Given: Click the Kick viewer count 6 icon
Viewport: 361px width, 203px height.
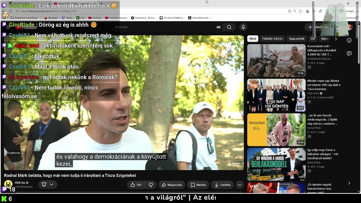Looking at the screenshot, I should click(4, 199).
